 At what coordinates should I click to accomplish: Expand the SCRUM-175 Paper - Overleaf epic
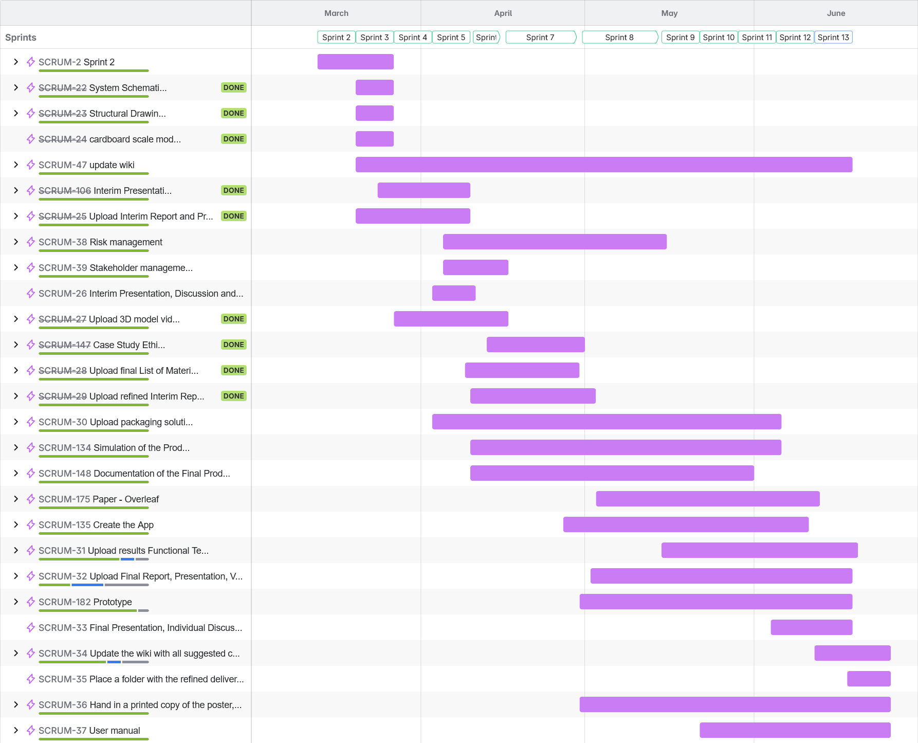[x=16, y=499]
